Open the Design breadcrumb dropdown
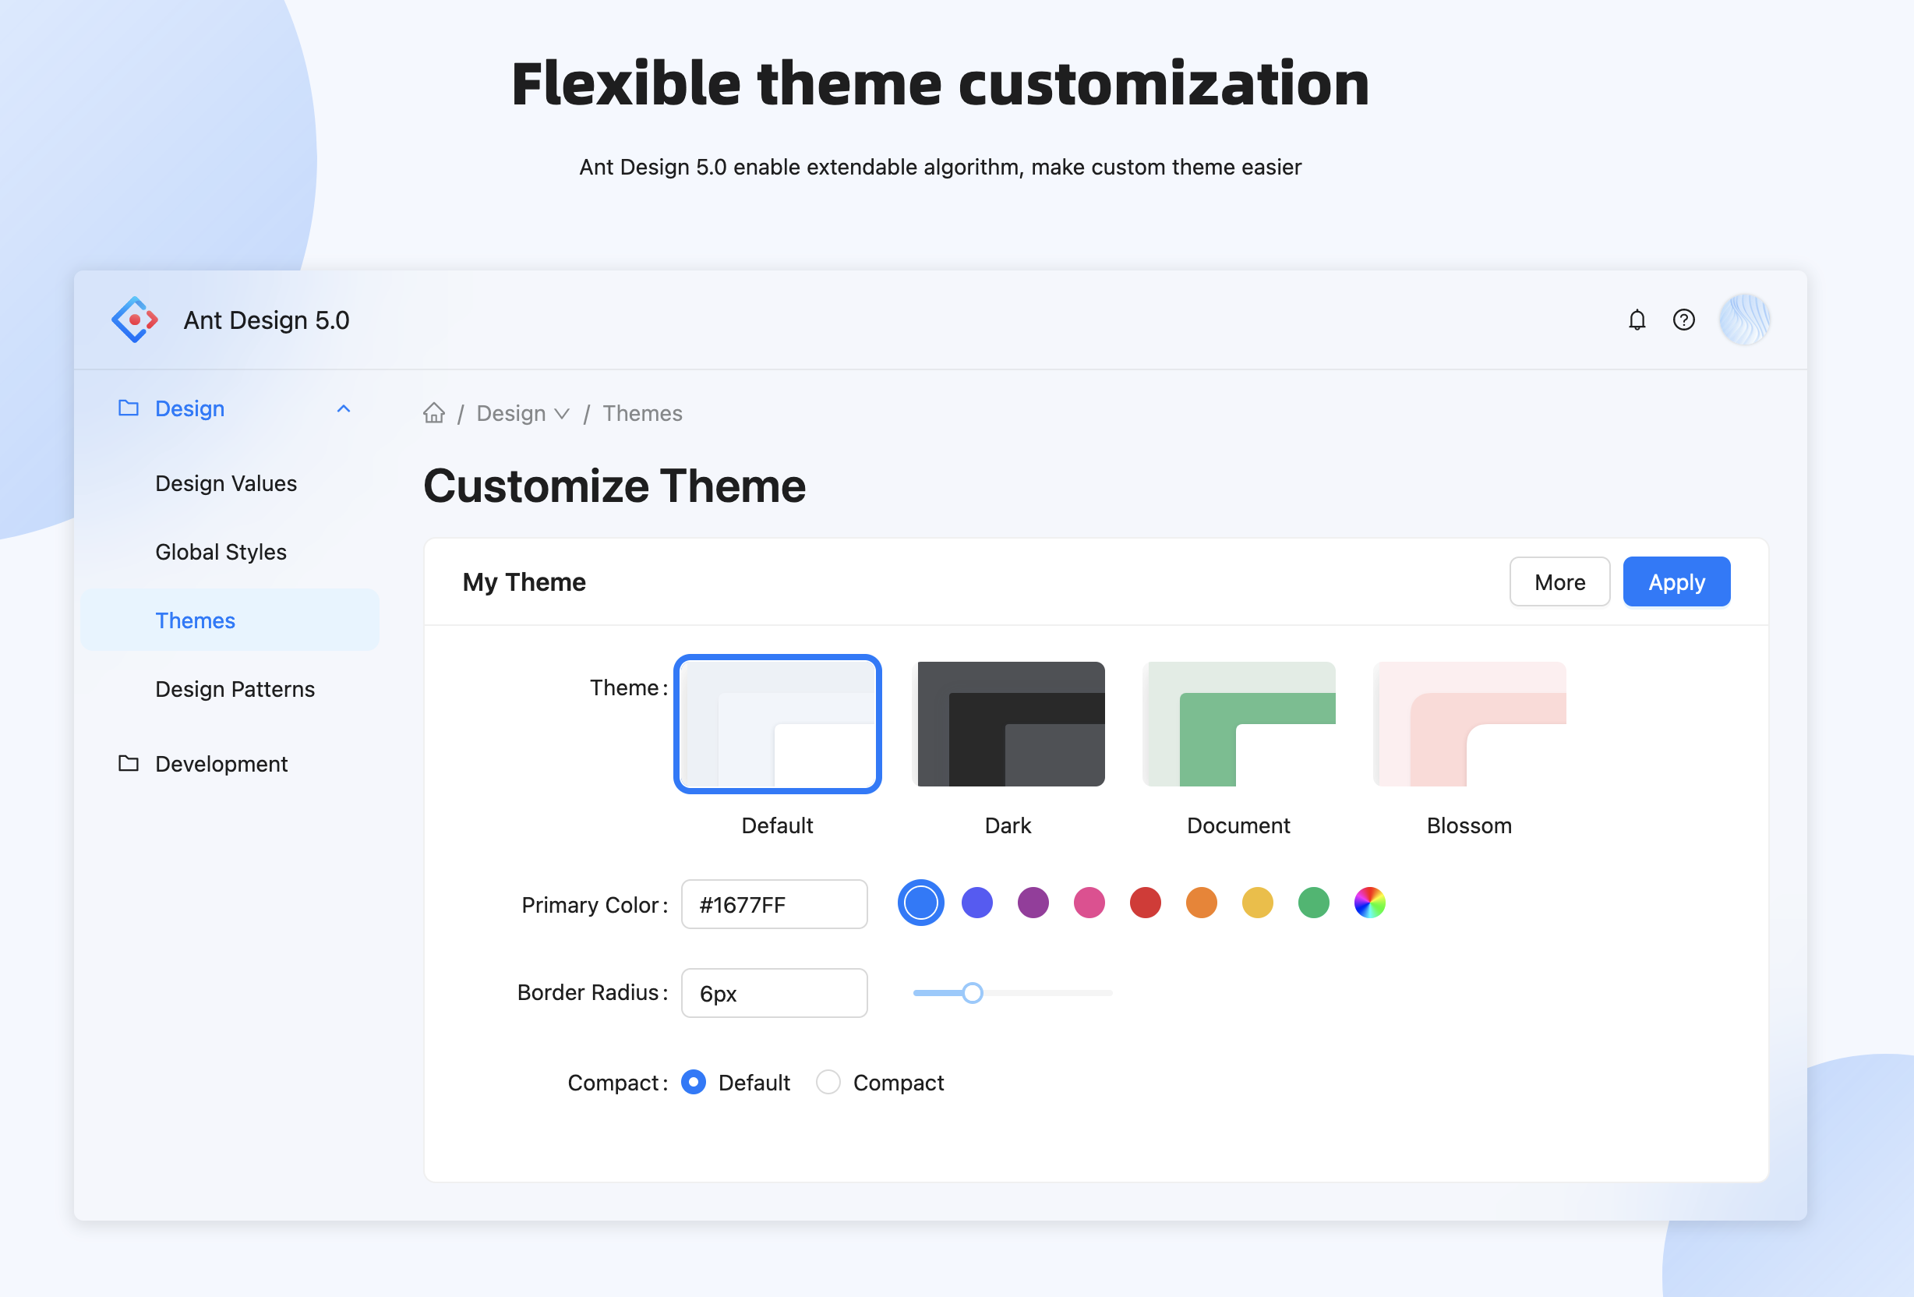This screenshot has width=1914, height=1297. click(523, 413)
